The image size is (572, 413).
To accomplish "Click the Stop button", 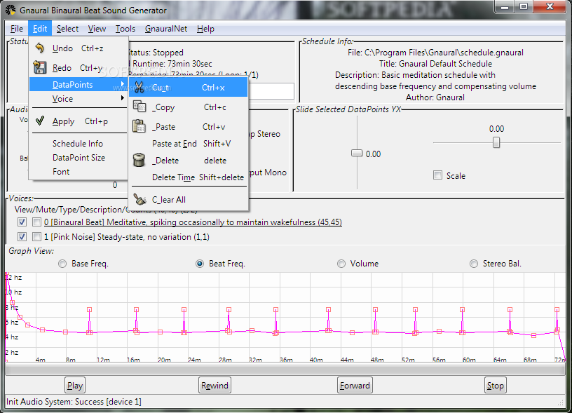I will point(495,385).
